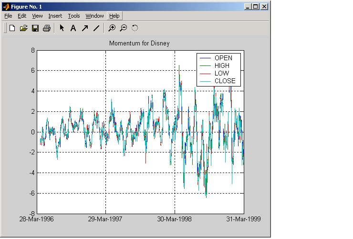Open a file with the folder icon
353x239 pixels.
[x=24, y=28]
